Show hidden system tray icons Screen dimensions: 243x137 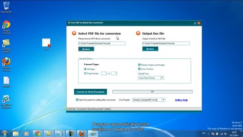[x=208, y=134]
